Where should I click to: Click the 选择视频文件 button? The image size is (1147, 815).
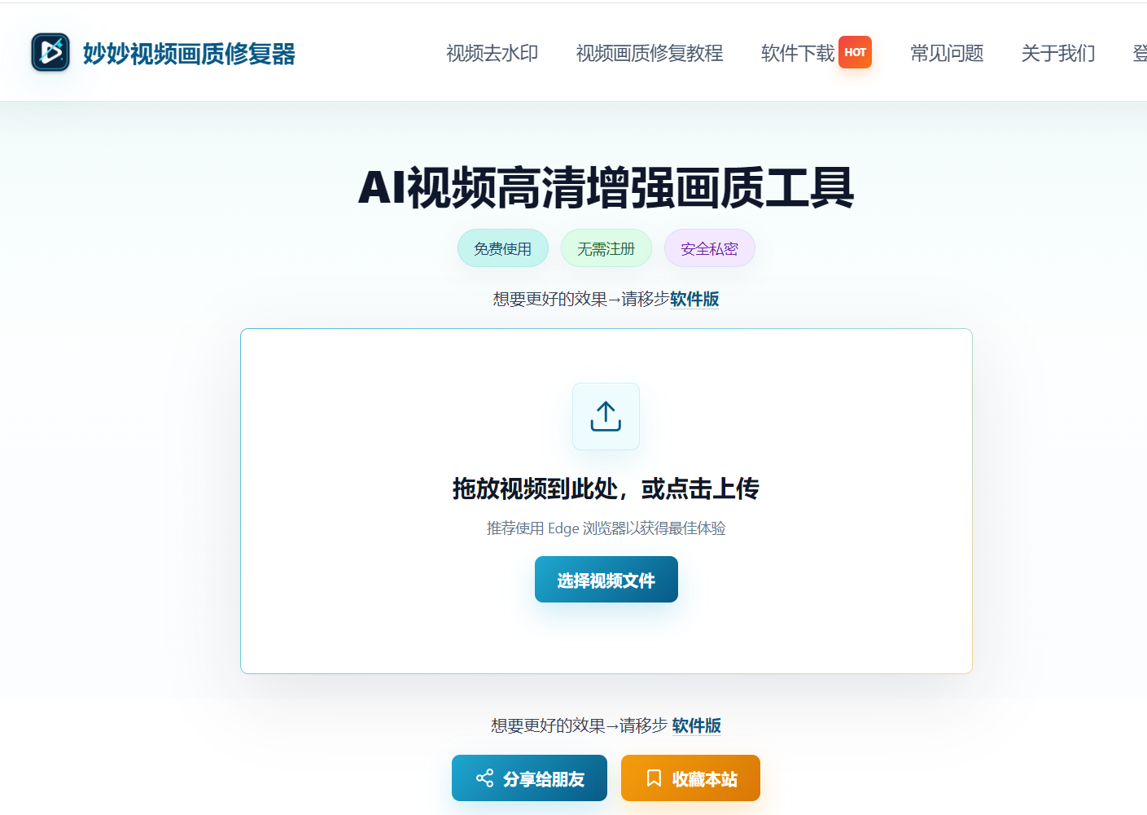606,580
